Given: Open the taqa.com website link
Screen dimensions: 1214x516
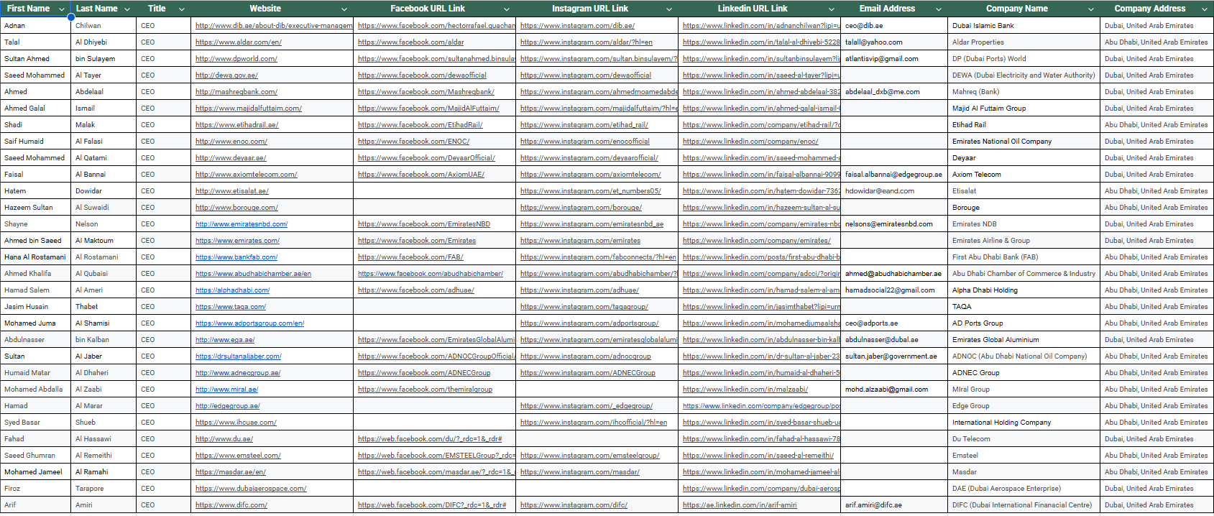Looking at the screenshot, I should click(231, 307).
